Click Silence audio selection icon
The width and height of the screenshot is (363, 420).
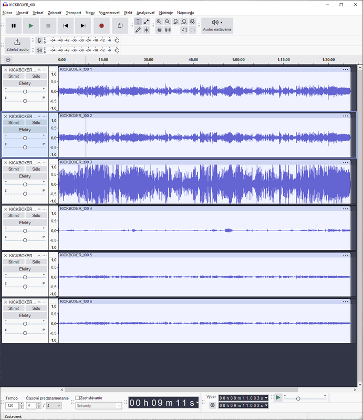pos(168,30)
